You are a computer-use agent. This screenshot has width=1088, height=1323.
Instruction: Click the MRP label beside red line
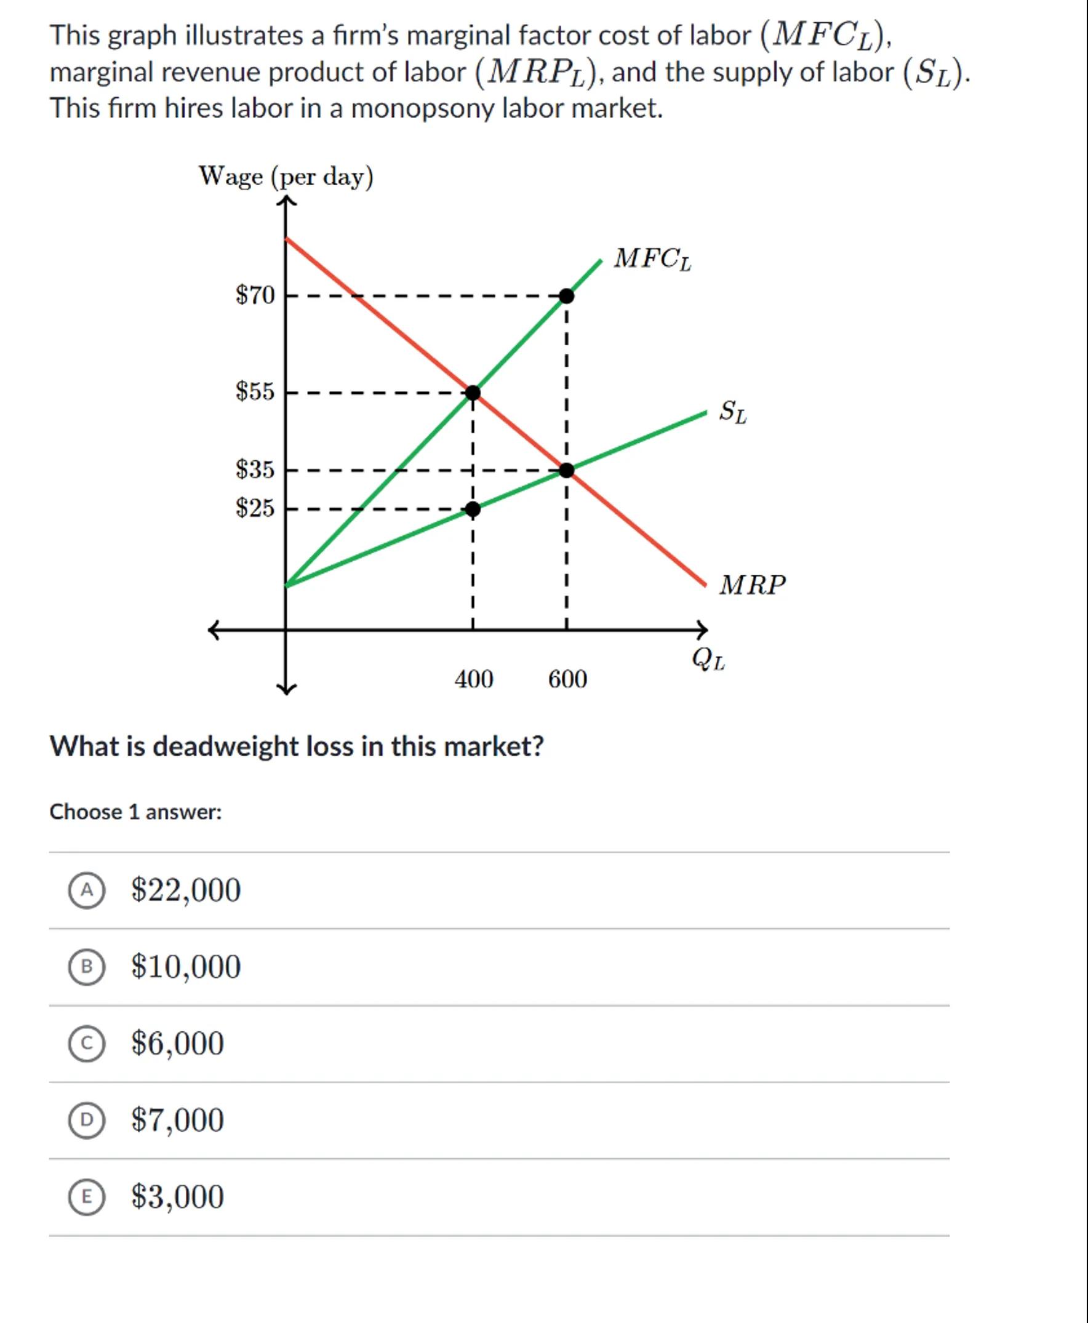pos(751,585)
